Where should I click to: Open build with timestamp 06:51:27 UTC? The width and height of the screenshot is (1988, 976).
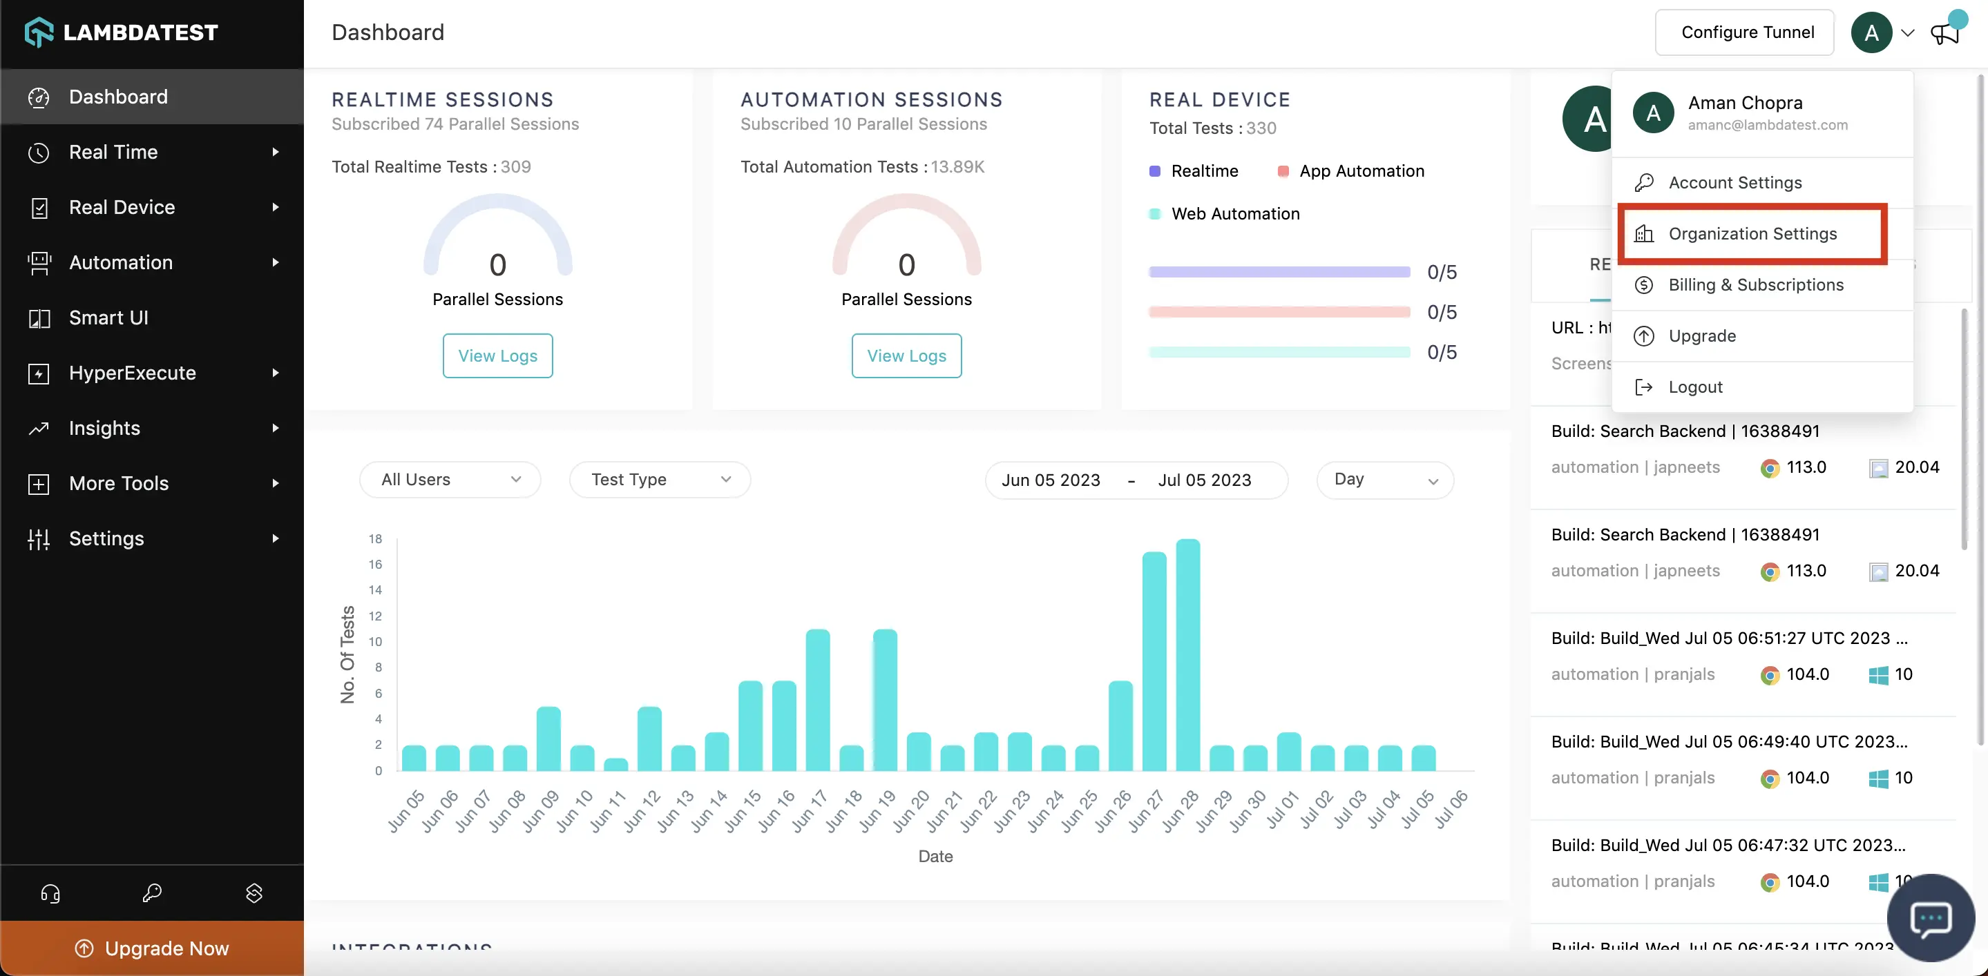(1730, 639)
